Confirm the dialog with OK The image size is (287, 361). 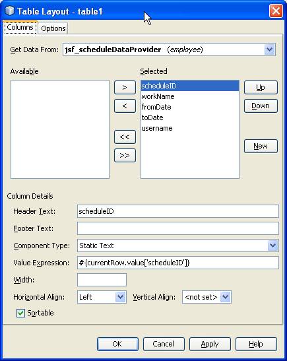(x=117, y=344)
